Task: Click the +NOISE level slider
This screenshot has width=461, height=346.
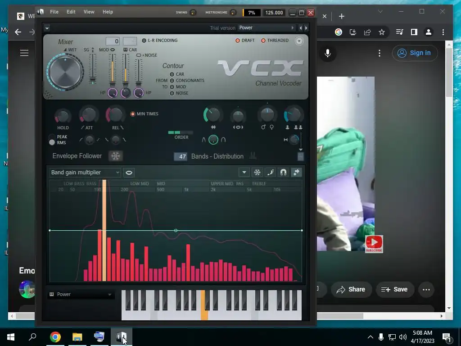Action: [x=139, y=73]
